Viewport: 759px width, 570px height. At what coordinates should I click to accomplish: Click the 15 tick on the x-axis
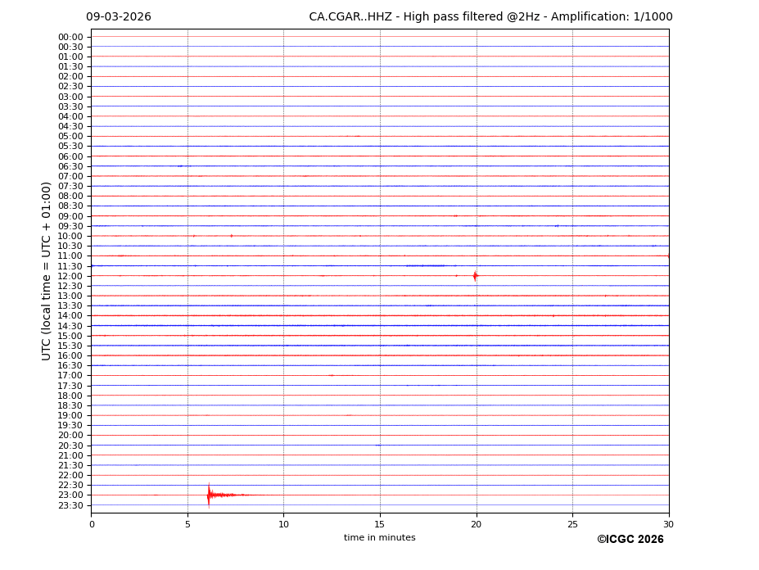[380, 524]
